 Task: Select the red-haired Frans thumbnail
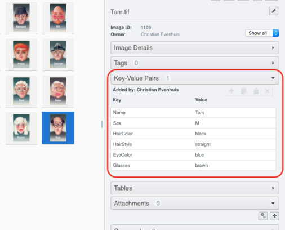pyautogui.click(x=21, y=54)
